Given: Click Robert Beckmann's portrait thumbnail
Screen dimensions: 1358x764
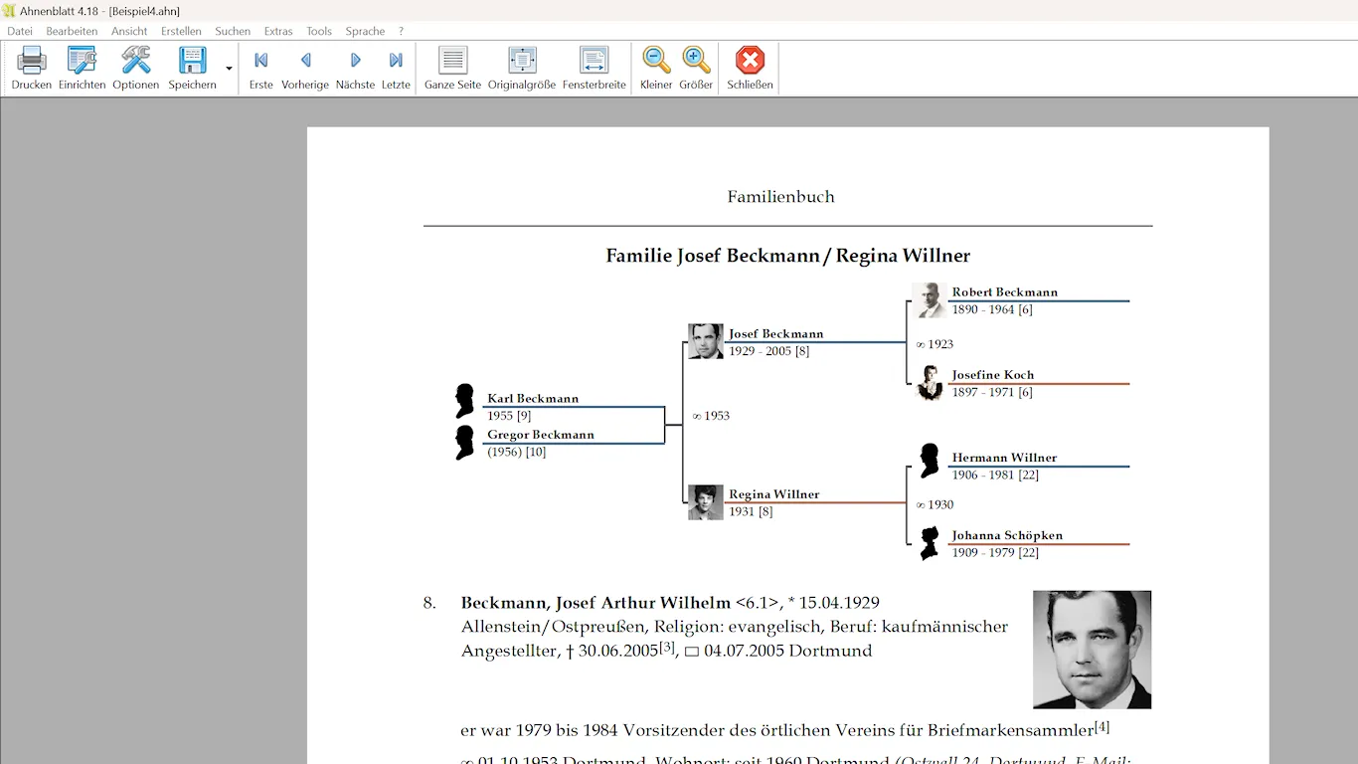Looking at the screenshot, I should tap(929, 300).
